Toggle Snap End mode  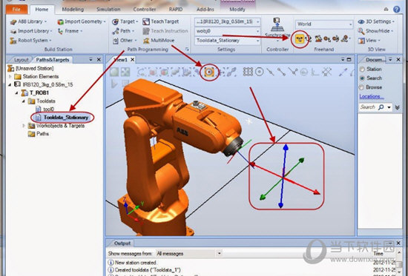click(x=281, y=72)
